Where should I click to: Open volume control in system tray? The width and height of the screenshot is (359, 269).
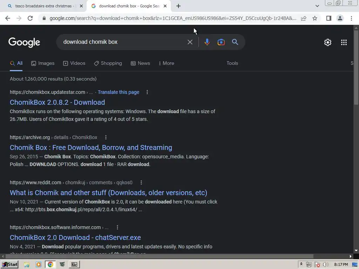(x=326, y=265)
